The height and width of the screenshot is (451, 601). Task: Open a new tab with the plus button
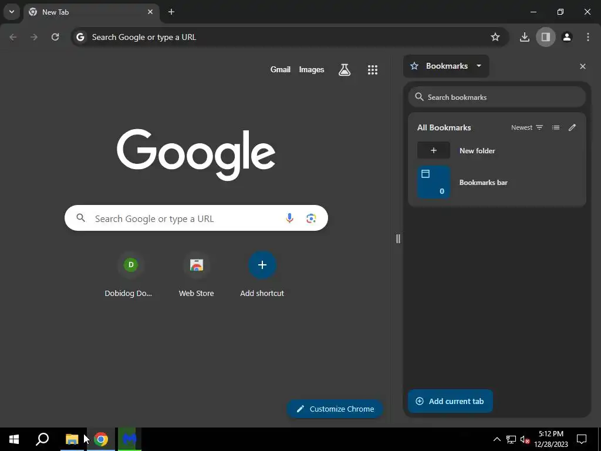pos(171,12)
